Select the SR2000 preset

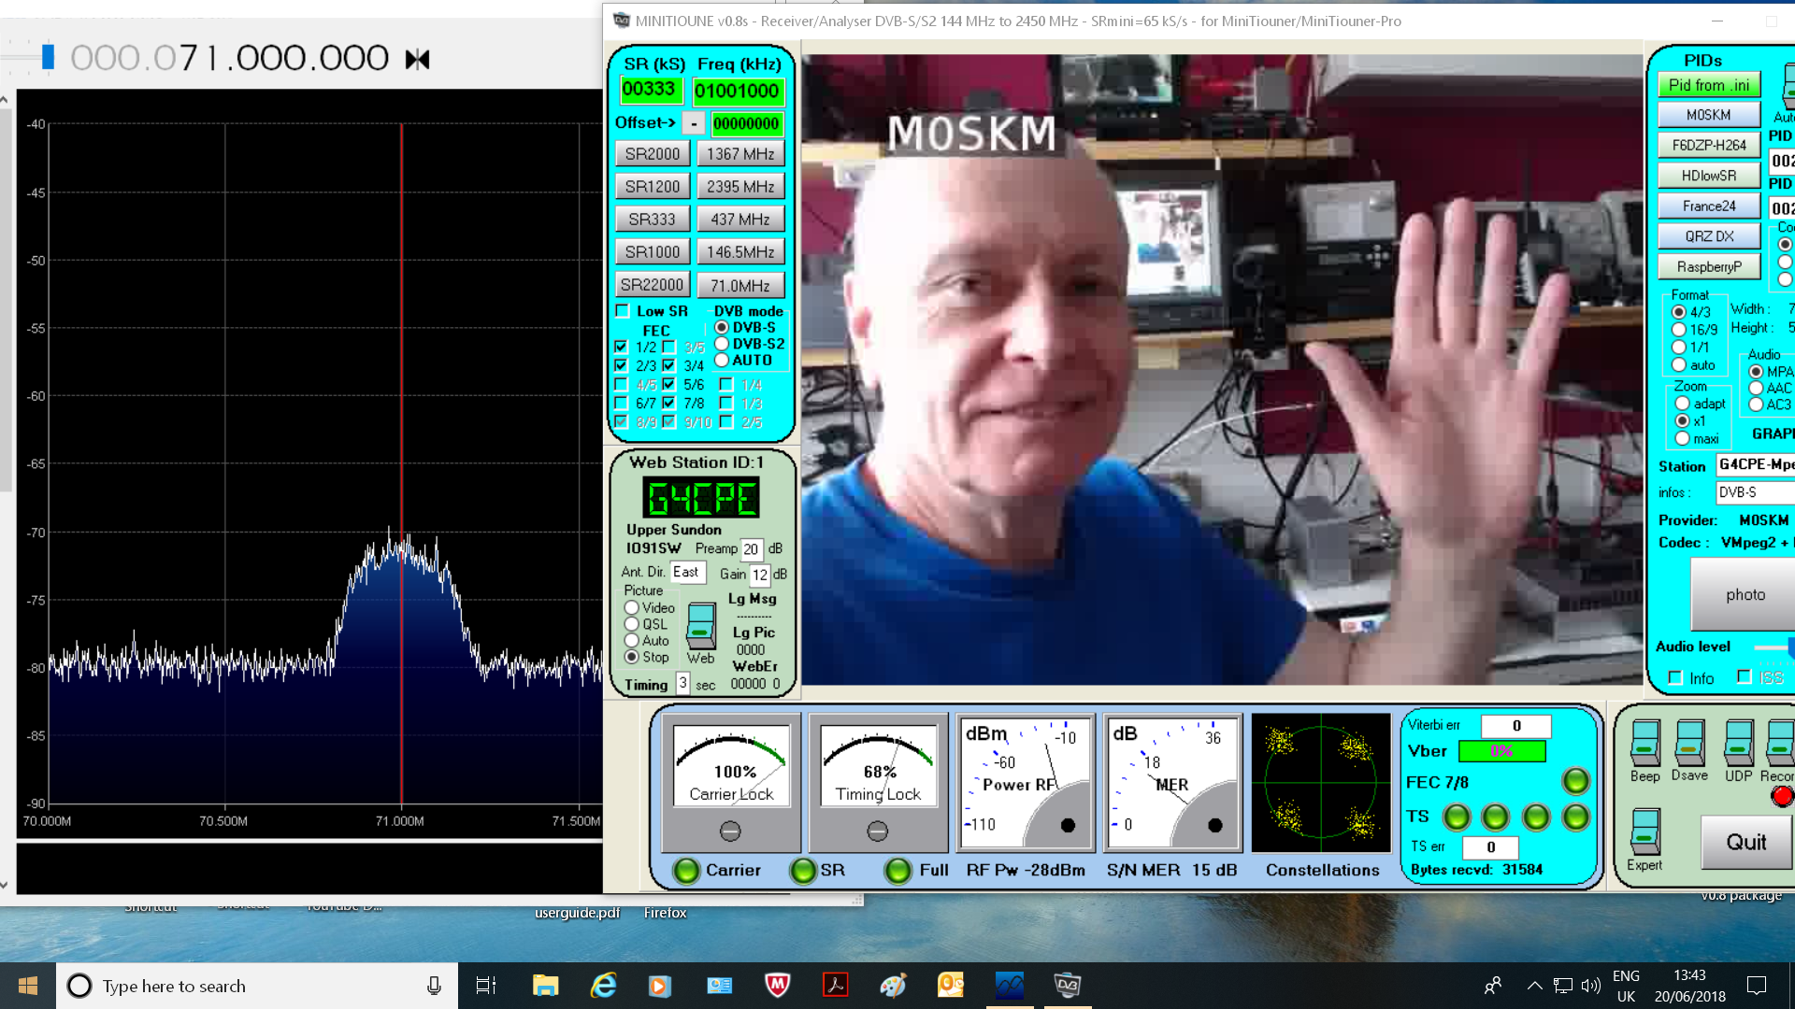653,154
